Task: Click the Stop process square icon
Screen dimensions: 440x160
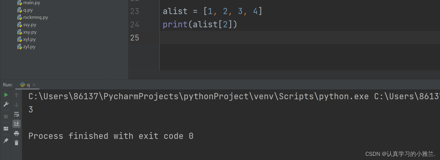Action: (x=6, y=117)
